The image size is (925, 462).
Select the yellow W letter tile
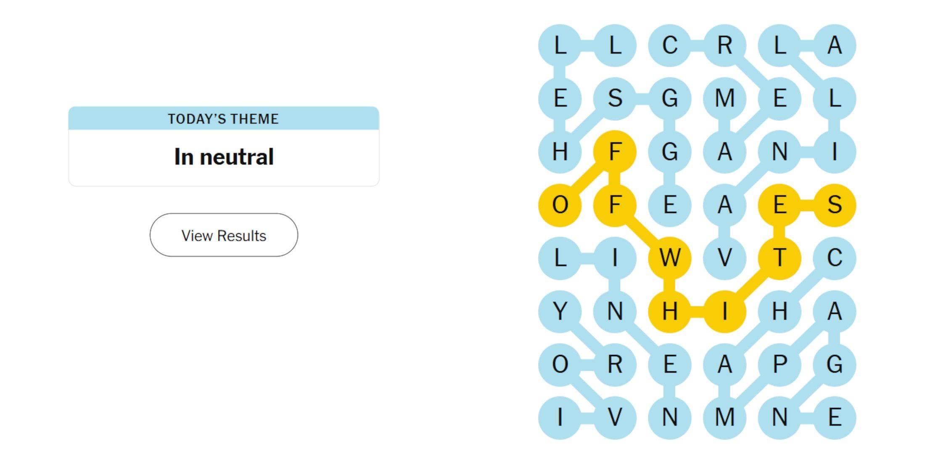click(669, 257)
